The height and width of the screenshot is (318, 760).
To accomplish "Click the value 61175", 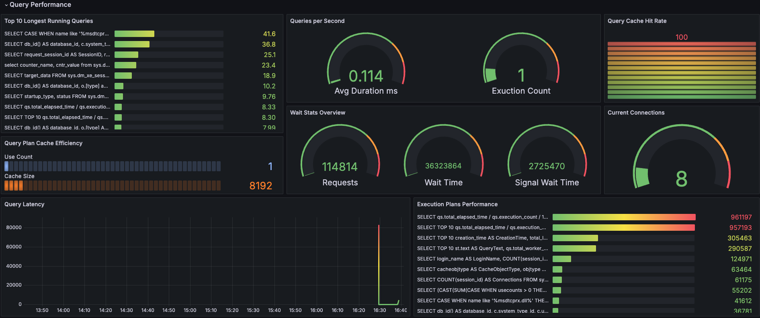I will pos(743,280).
